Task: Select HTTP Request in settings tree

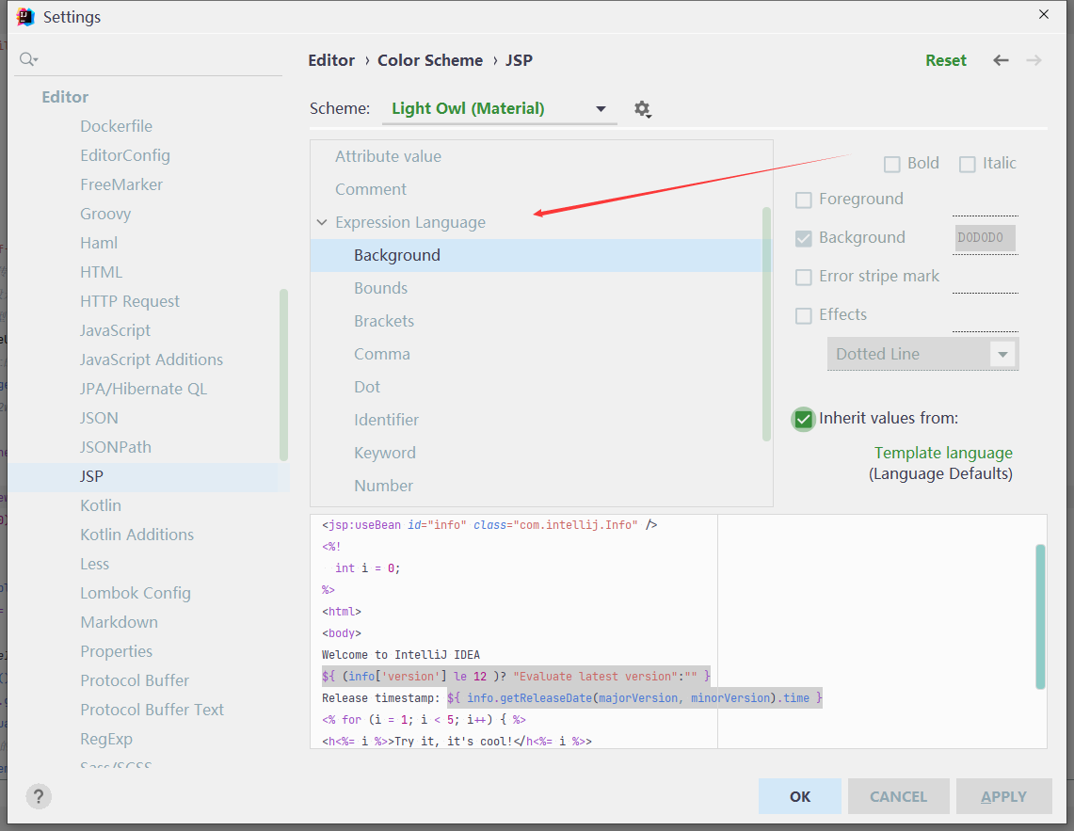Action: (x=130, y=301)
